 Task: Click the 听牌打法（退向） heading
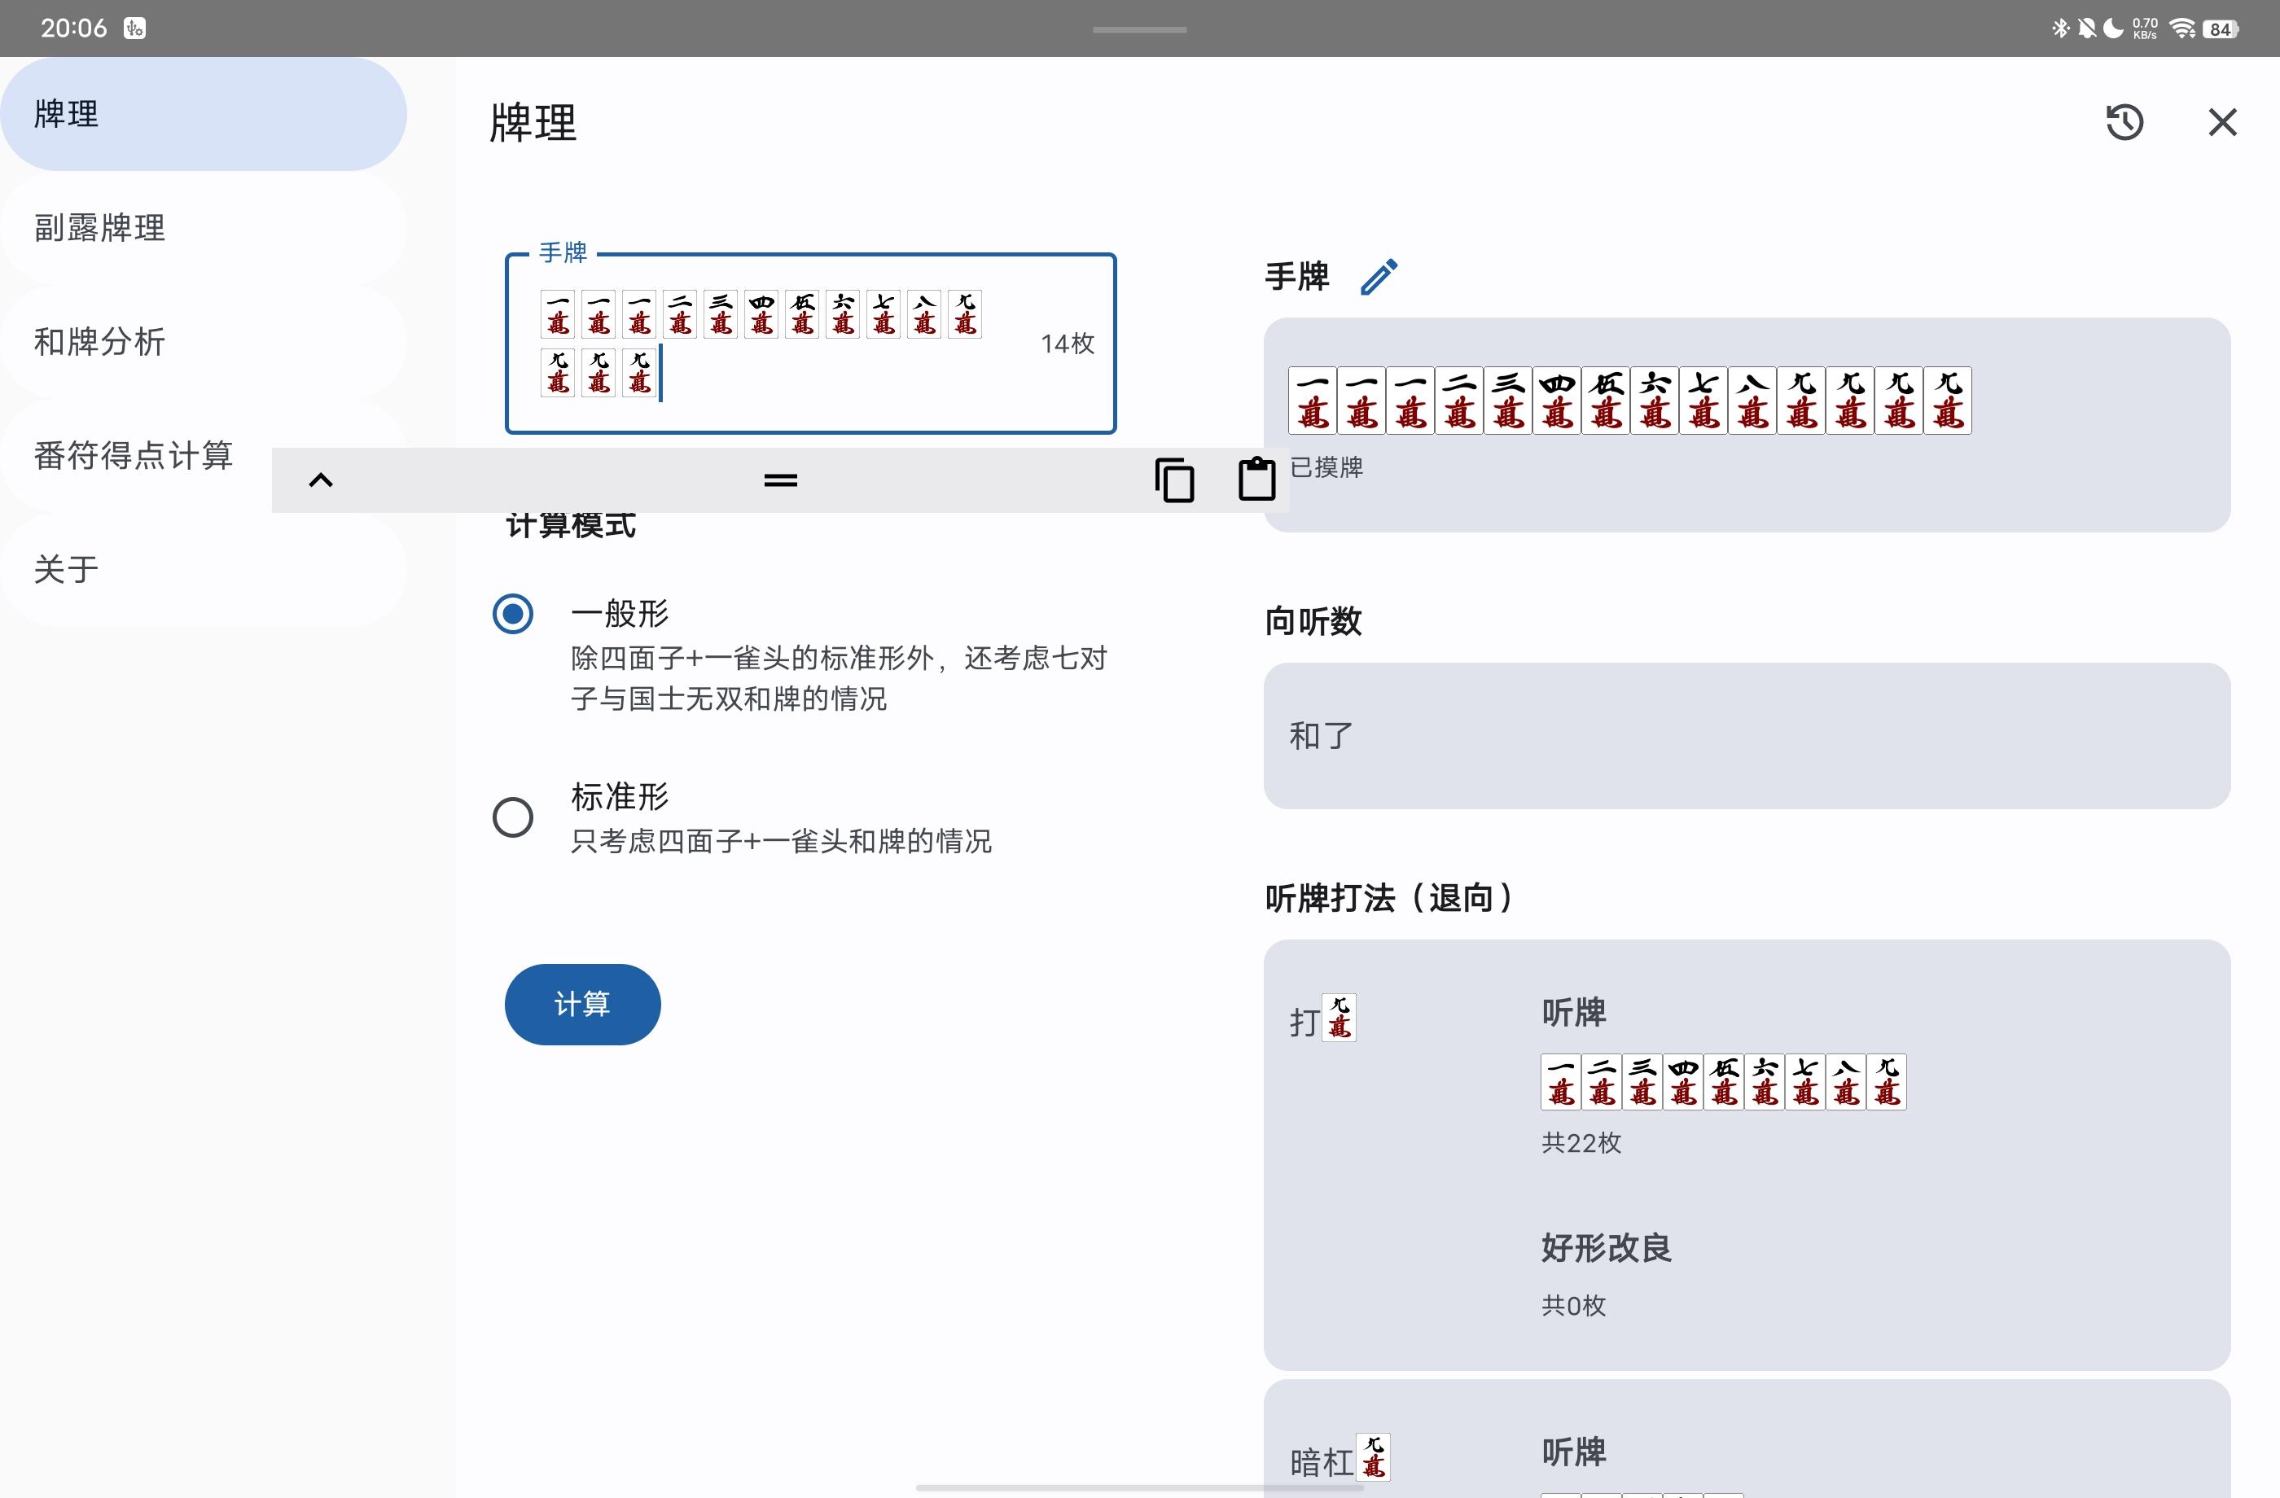point(1388,899)
